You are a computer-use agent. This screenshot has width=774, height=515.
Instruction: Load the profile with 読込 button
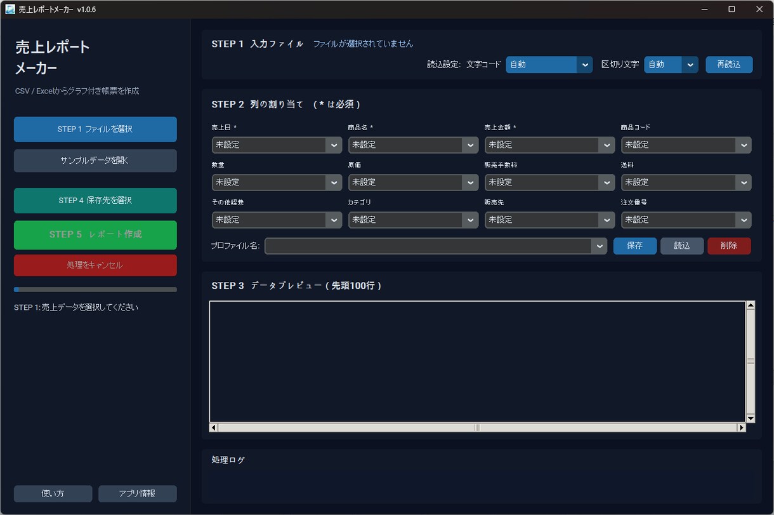[x=682, y=246]
